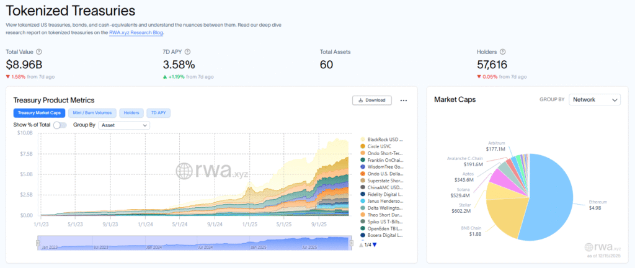Click the Holders stat help icon
The height and width of the screenshot is (268, 635).
(x=502, y=52)
